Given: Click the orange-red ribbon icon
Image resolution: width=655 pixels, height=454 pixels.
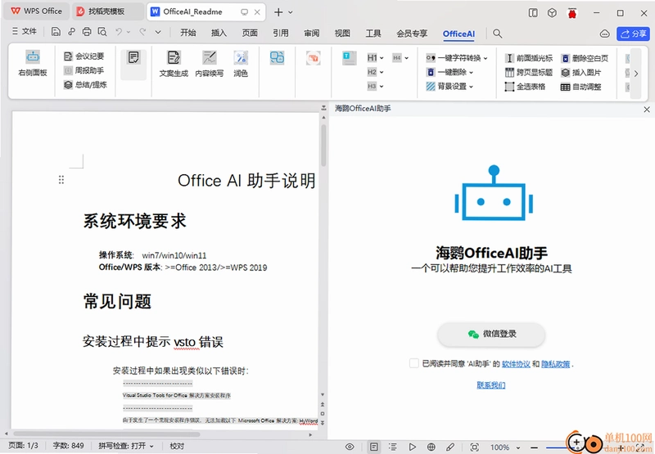Looking at the screenshot, I should tap(313, 57).
